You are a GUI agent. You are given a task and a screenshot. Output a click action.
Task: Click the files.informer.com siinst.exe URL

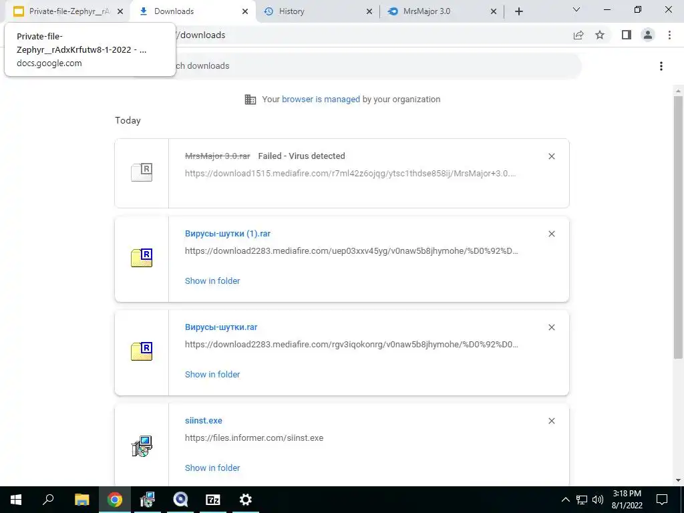pos(254,438)
